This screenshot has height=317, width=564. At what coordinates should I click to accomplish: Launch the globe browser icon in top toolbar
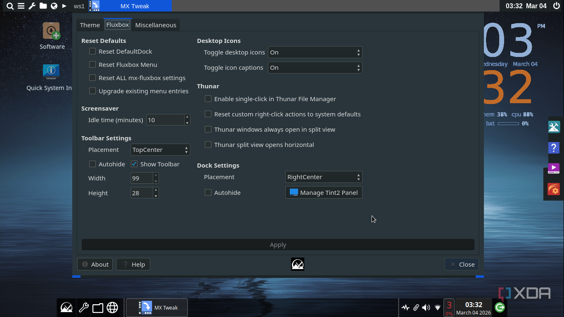click(54, 6)
